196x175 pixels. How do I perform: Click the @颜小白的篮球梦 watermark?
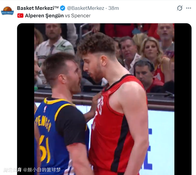pyautogui.click(x=42, y=170)
